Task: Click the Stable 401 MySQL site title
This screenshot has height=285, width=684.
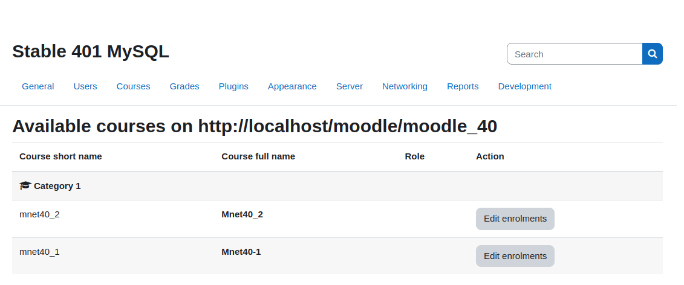Action: point(90,51)
